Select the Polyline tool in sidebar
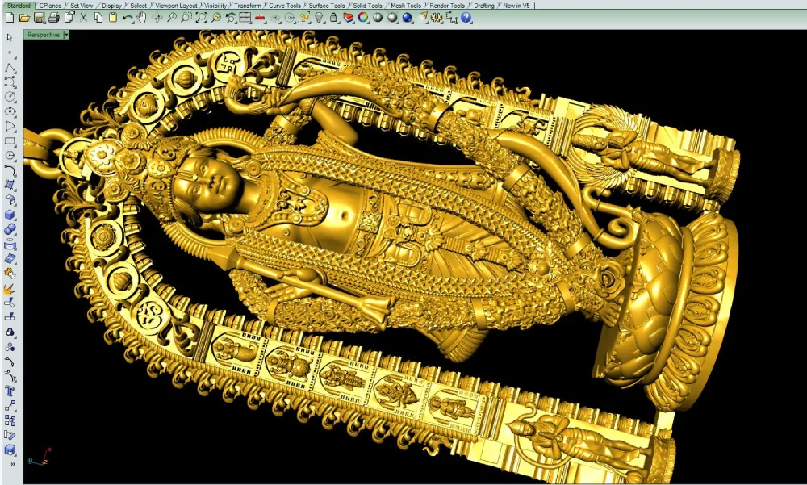 (10, 67)
